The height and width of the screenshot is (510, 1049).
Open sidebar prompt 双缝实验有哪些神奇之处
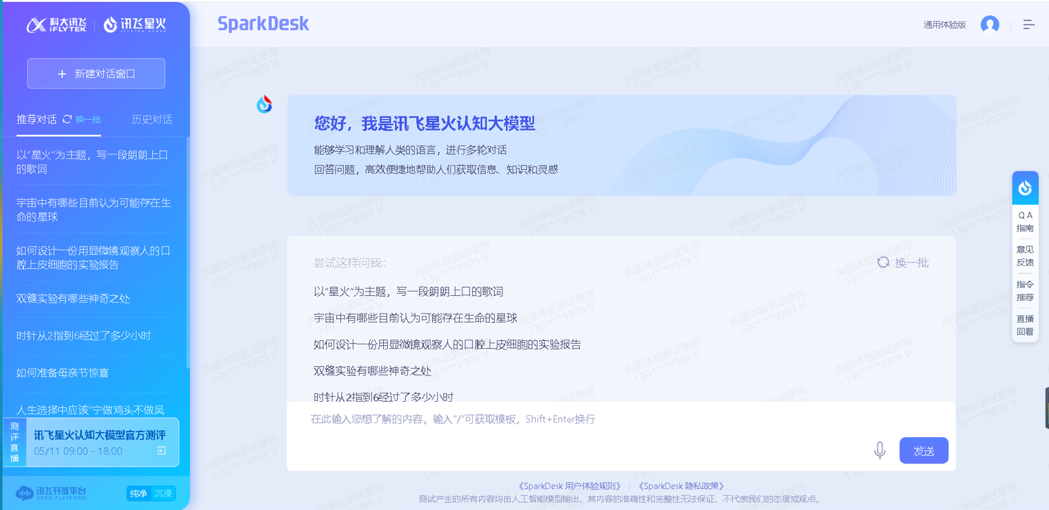pyautogui.click(x=73, y=298)
